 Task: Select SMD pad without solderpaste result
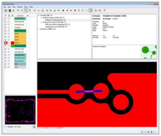pos(57,24)
